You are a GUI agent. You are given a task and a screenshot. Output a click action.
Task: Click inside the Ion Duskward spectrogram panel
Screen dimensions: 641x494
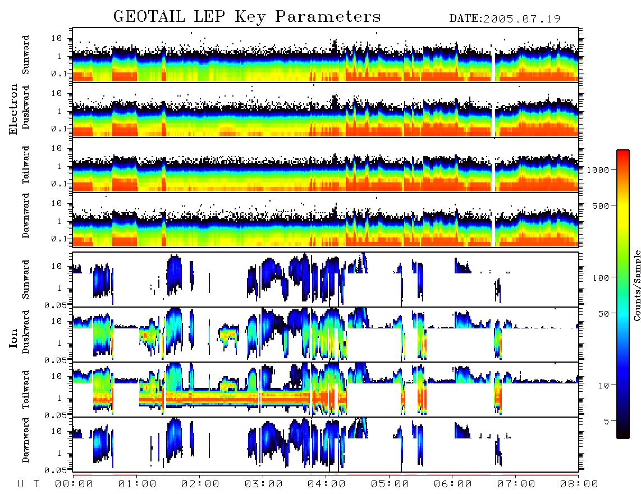pyautogui.click(x=326, y=335)
